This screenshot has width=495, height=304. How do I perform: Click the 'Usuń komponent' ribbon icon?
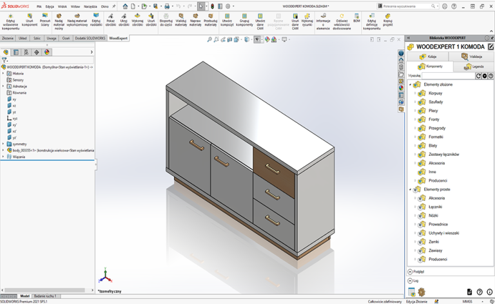click(x=30, y=15)
